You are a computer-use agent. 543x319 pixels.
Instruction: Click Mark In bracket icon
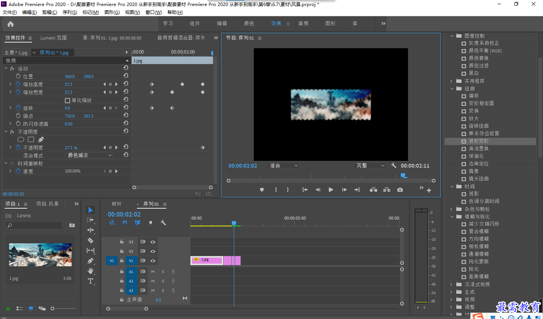276,190
